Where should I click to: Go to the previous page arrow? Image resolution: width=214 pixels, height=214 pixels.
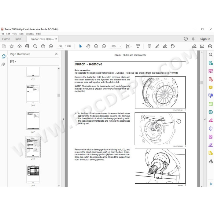pos(43,46)
